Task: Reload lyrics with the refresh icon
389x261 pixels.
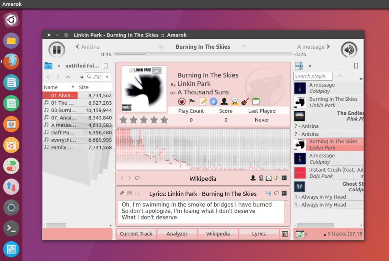Action: (277, 193)
